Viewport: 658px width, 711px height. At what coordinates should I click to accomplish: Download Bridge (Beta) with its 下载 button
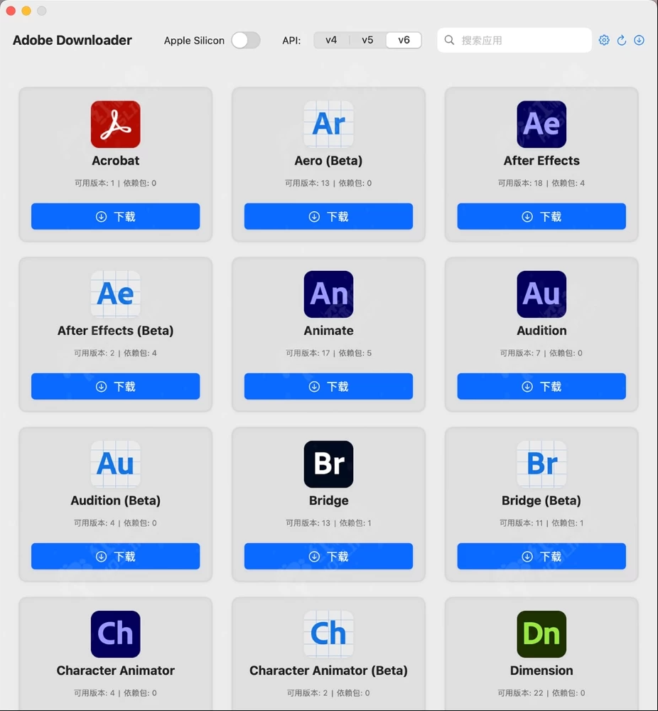point(541,557)
